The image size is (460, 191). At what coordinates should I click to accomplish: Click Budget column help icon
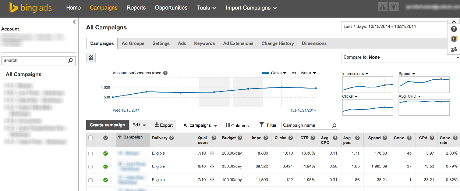point(240,138)
